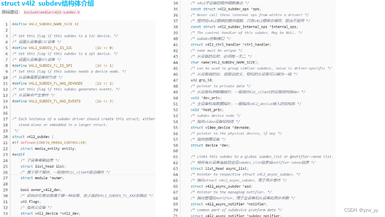The width and height of the screenshot is (385, 217).
Task: Click the line "u32 grp_id;"
Action: 202,80
